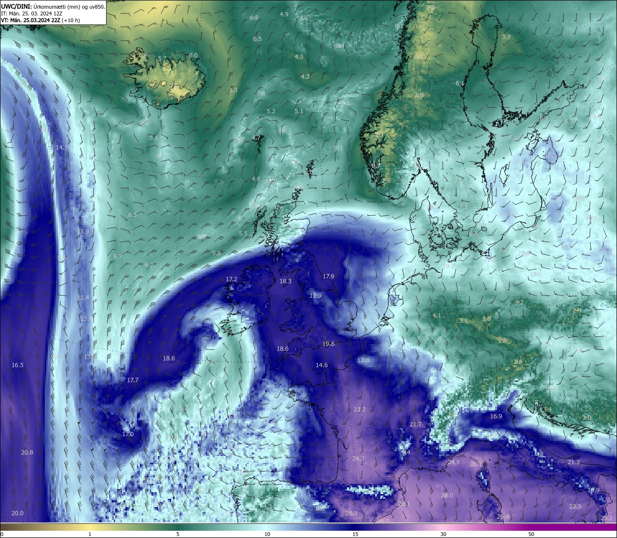Click the 7.8 value on the map
The width and height of the screenshot is (617, 538).
point(261,94)
